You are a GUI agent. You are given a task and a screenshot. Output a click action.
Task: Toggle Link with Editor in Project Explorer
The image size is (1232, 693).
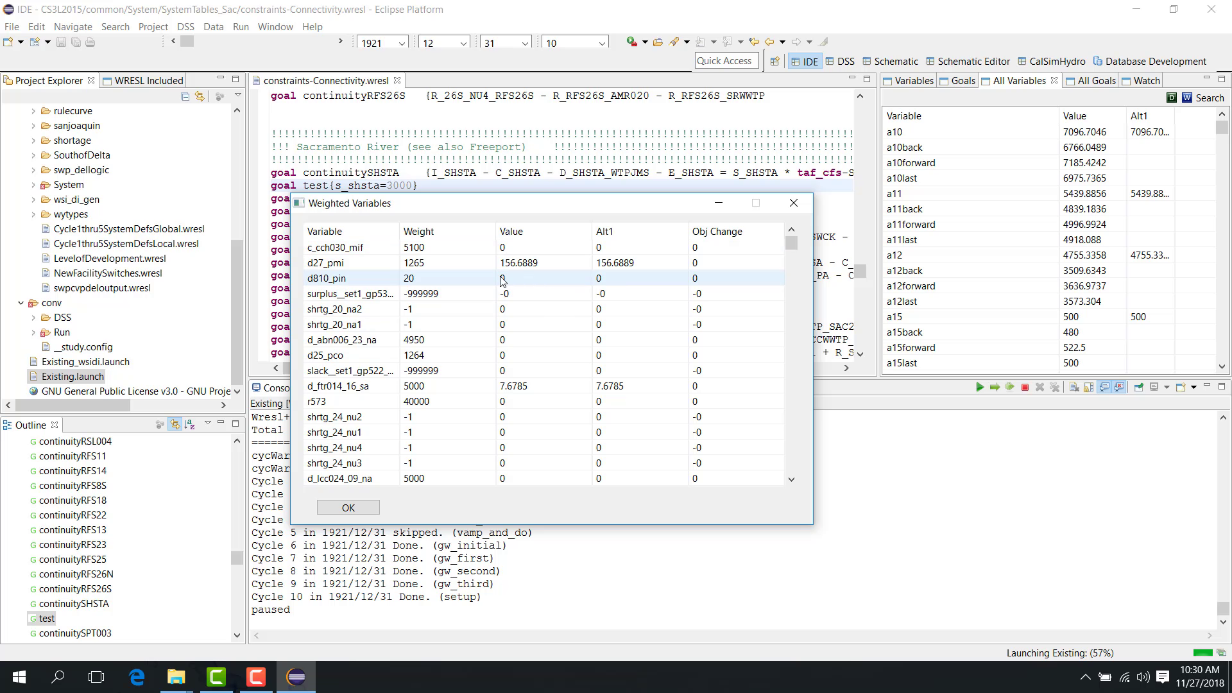pos(200,96)
